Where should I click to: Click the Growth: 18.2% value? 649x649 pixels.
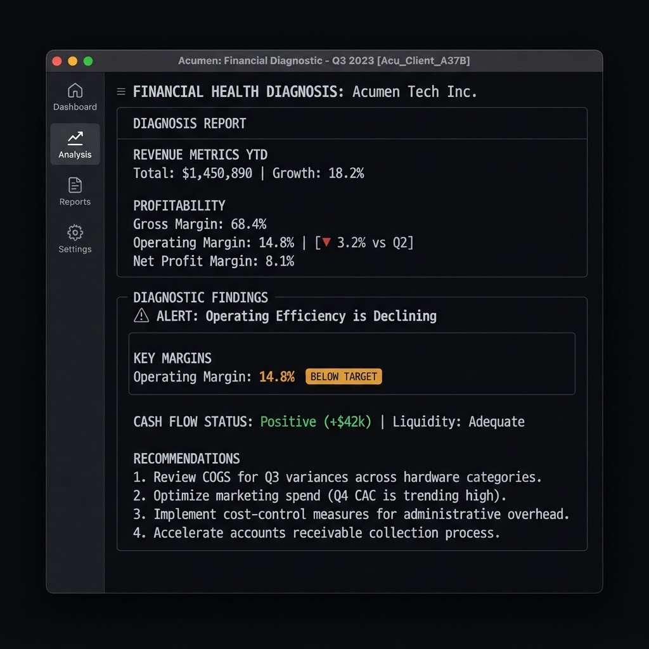tap(318, 174)
